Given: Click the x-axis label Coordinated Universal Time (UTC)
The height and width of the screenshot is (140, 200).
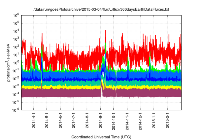Looking at the screenshot, I should pos(101,137).
